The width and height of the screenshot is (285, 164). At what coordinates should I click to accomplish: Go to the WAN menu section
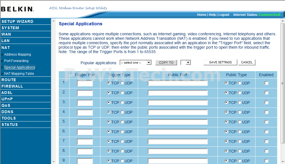[x=6, y=34]
